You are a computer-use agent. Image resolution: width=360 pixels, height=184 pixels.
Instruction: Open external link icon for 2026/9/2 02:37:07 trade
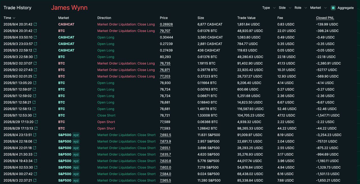[x=35, y=63]
